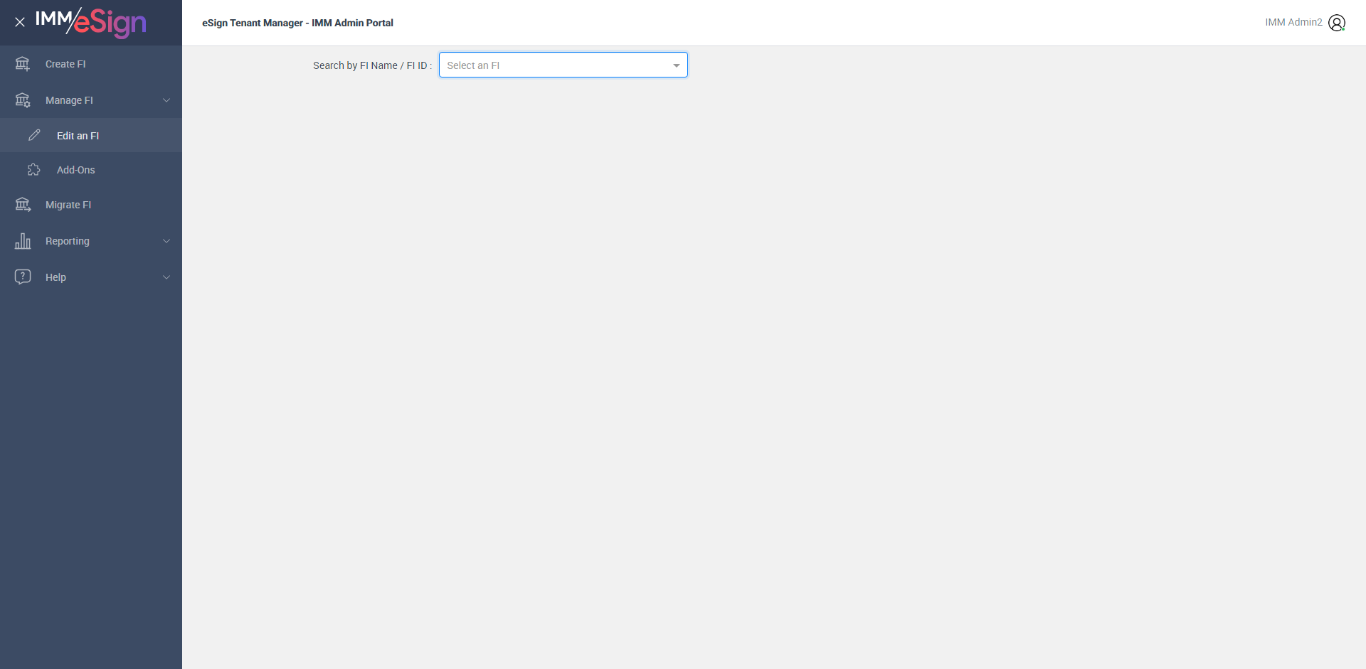Click the Manage FI bank gear icon
Image resolution: width=1366 pixels, height=669 pixels.
click(x=23, y=100)
